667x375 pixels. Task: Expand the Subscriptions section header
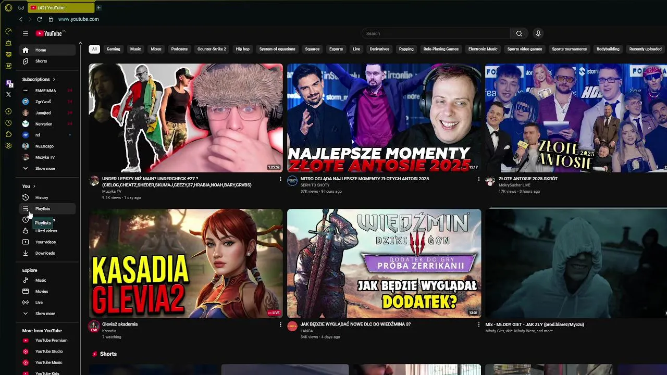pos(39,80)
